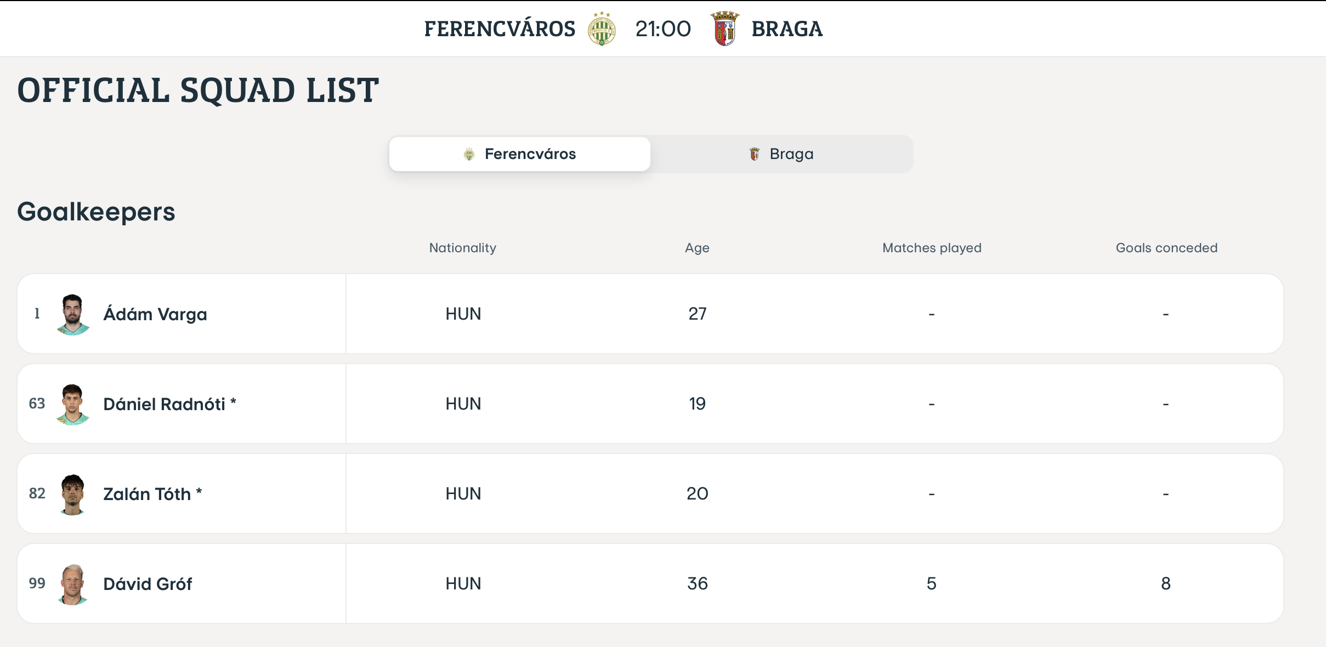This screenshot has height=647, width=1326.
Task: Click the small Braga logo in the tab
Action: pos(755,155)
